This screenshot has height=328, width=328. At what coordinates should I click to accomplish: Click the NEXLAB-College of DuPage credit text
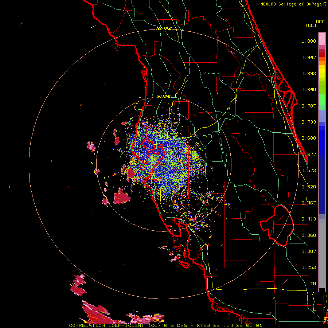[291, 4]
